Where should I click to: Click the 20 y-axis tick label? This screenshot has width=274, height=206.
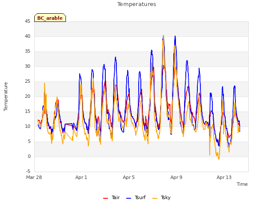(x=27, y=96)
